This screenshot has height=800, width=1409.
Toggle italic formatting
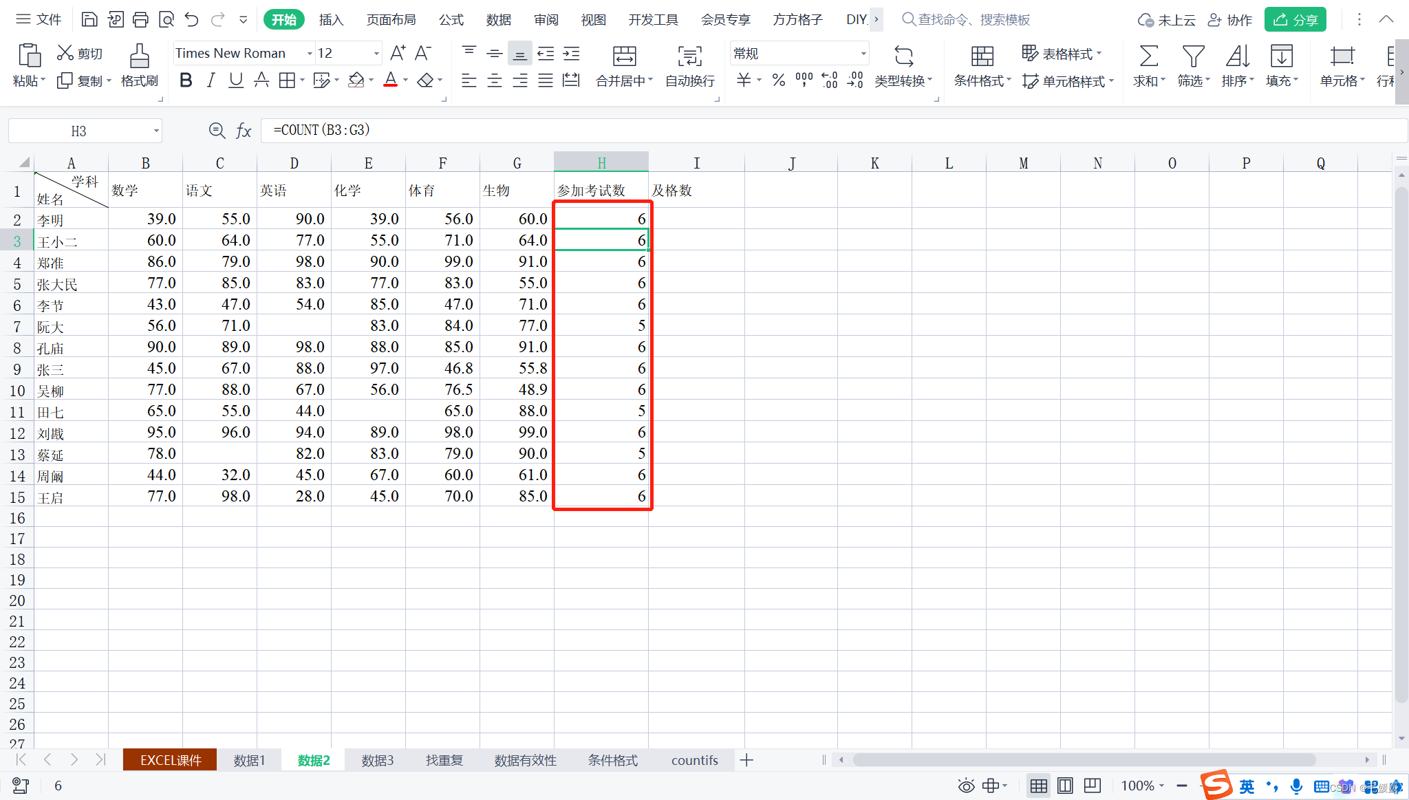pos(211,80)
